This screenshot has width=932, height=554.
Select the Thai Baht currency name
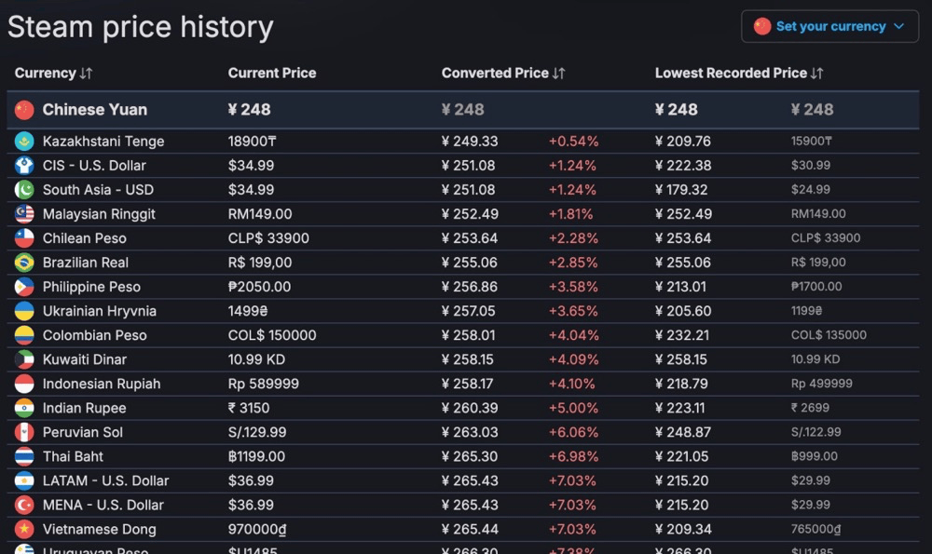tap(73, 456)
